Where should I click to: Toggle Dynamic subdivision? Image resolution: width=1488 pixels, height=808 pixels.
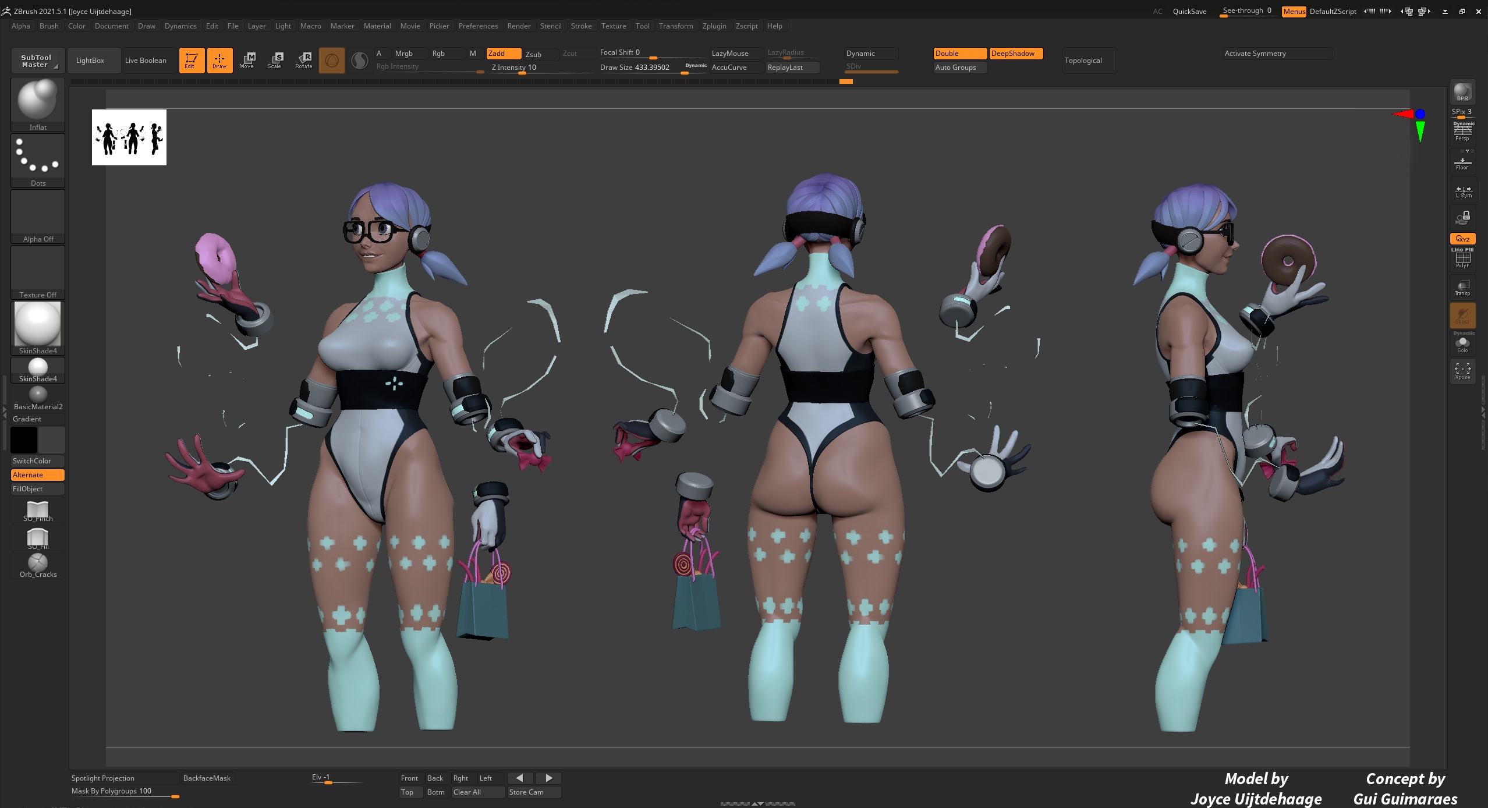[871, 54]
